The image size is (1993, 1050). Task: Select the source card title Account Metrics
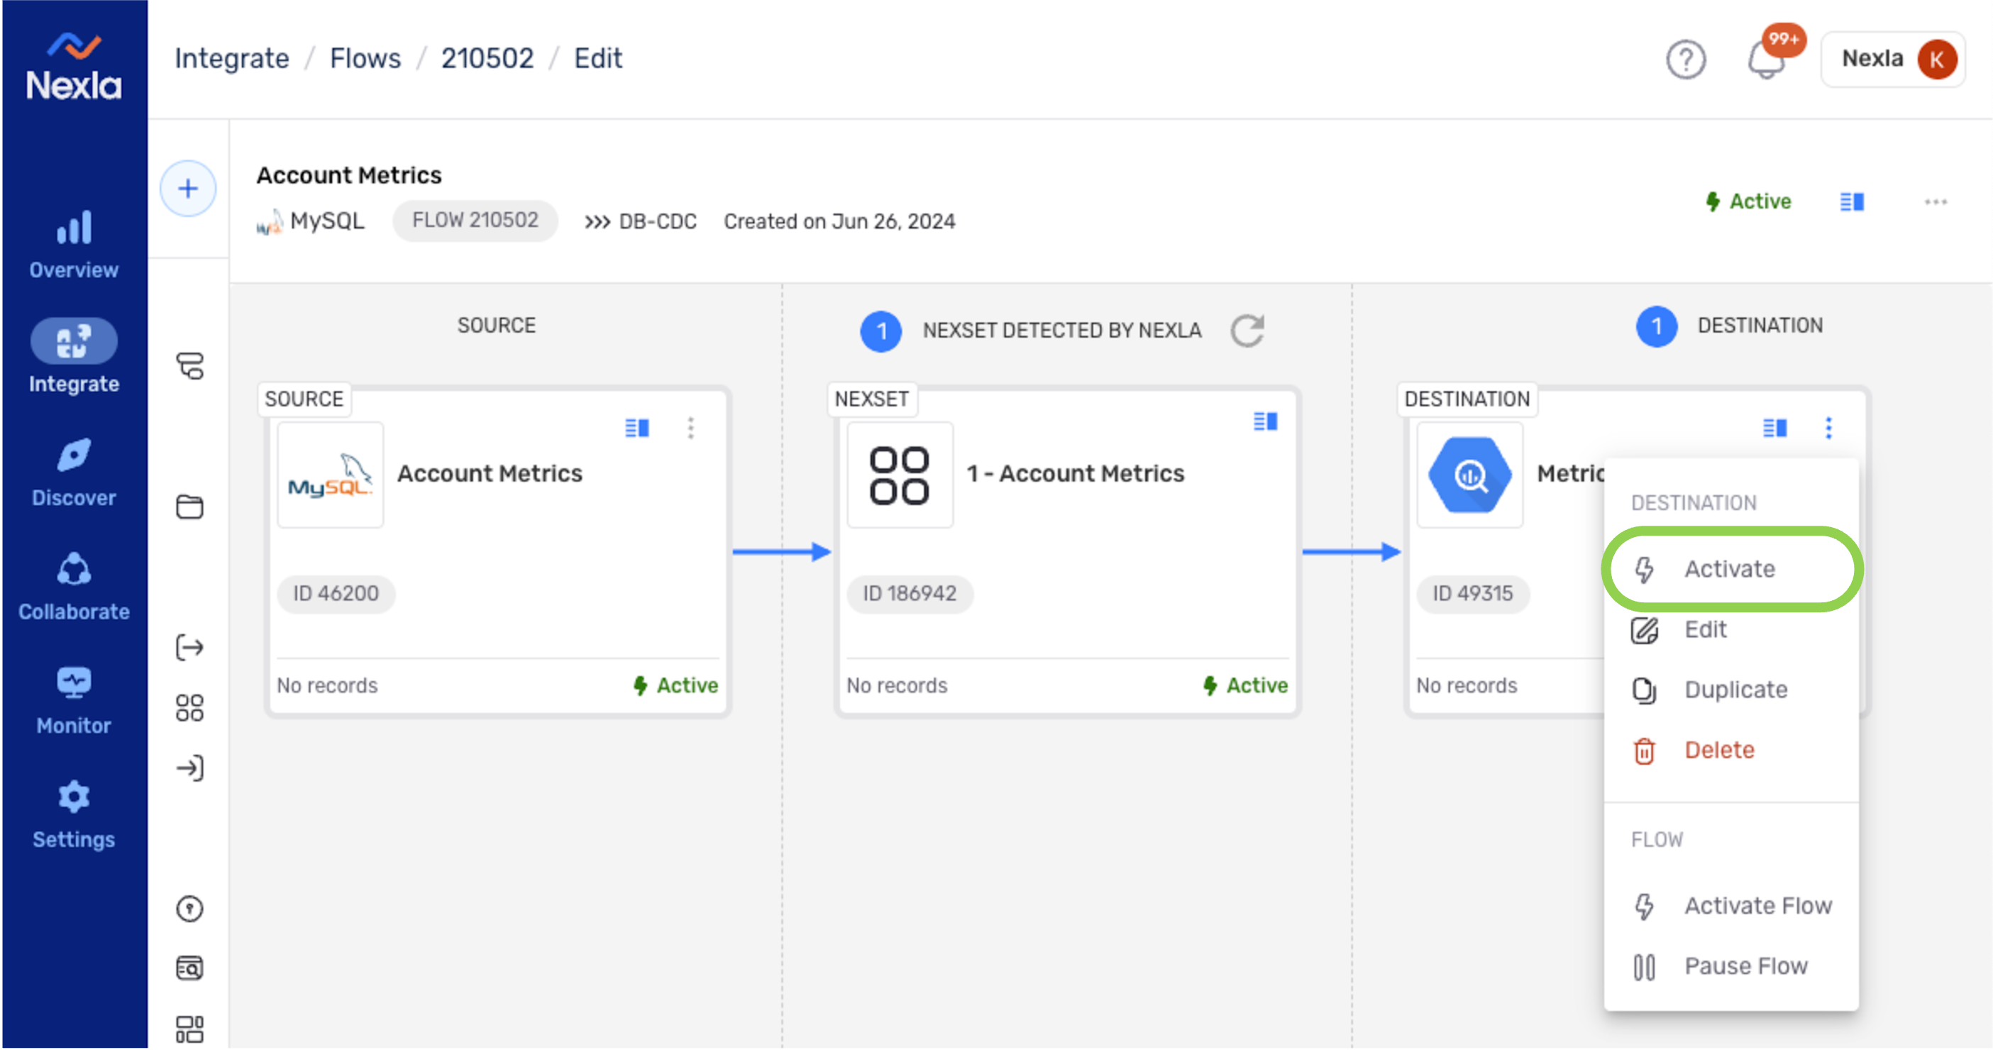[490, 473]
